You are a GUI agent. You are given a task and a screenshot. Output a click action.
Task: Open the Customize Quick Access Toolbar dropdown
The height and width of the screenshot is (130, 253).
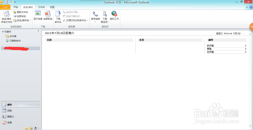click(x=15, y=2)
